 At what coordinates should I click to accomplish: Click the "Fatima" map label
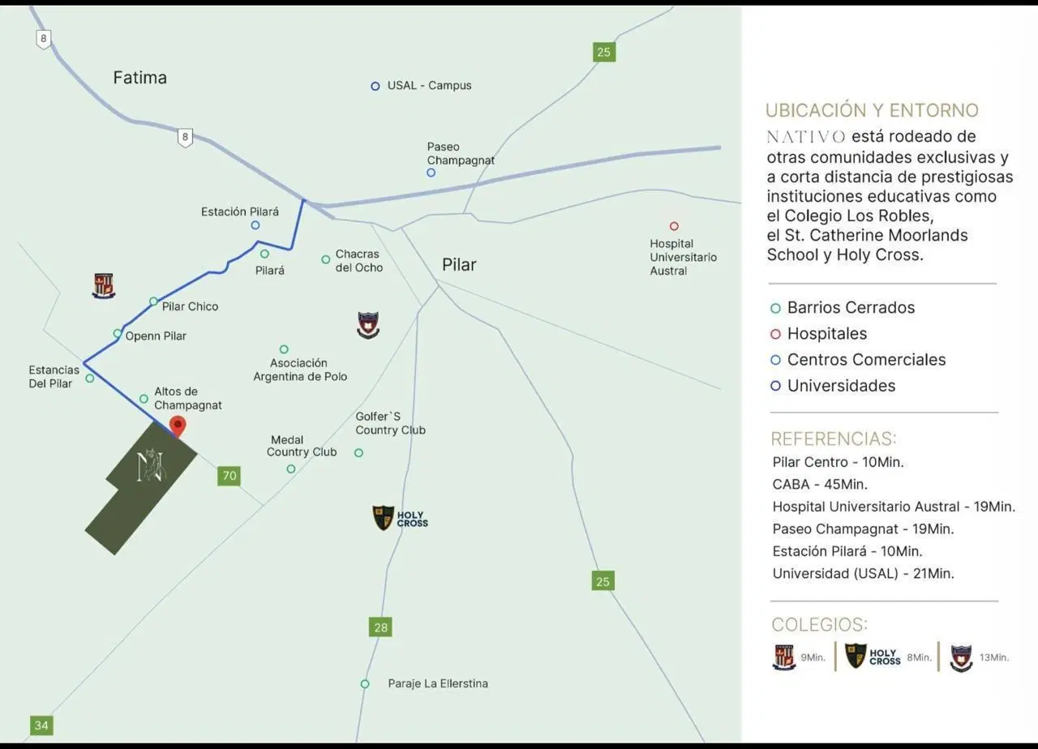(x=140, y=78)
